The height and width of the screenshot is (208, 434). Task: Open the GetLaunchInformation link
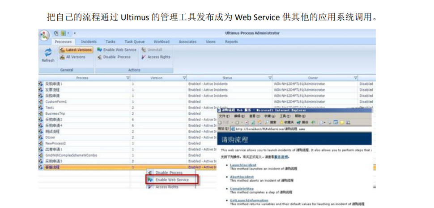pos(249,200)
